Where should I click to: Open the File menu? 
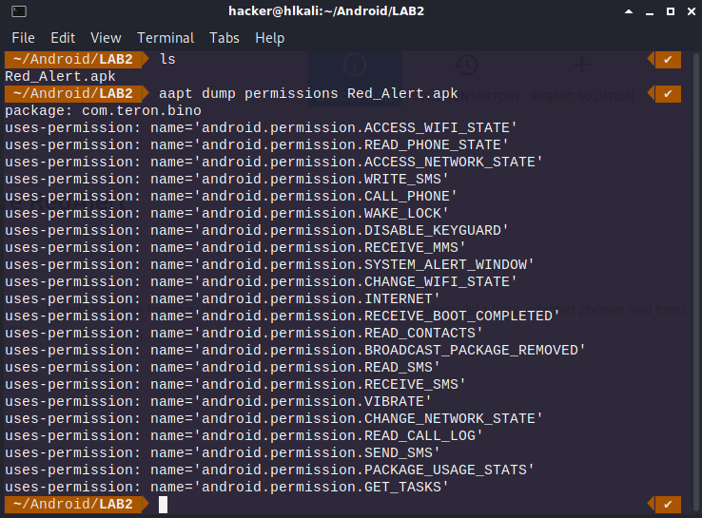pos(23,38)
